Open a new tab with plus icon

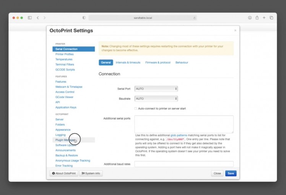click(x=264, y=18)
